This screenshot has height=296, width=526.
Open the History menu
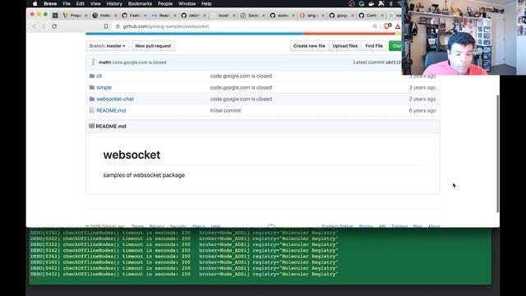coord(114,3)
